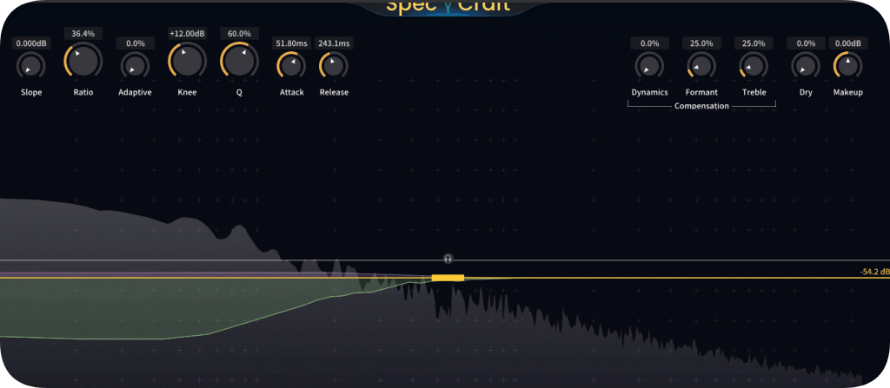Image resolution: width=890 pixels, height=388 pixels.
Task: Click the Adaptive knob
Action: [x=135, y=65]
